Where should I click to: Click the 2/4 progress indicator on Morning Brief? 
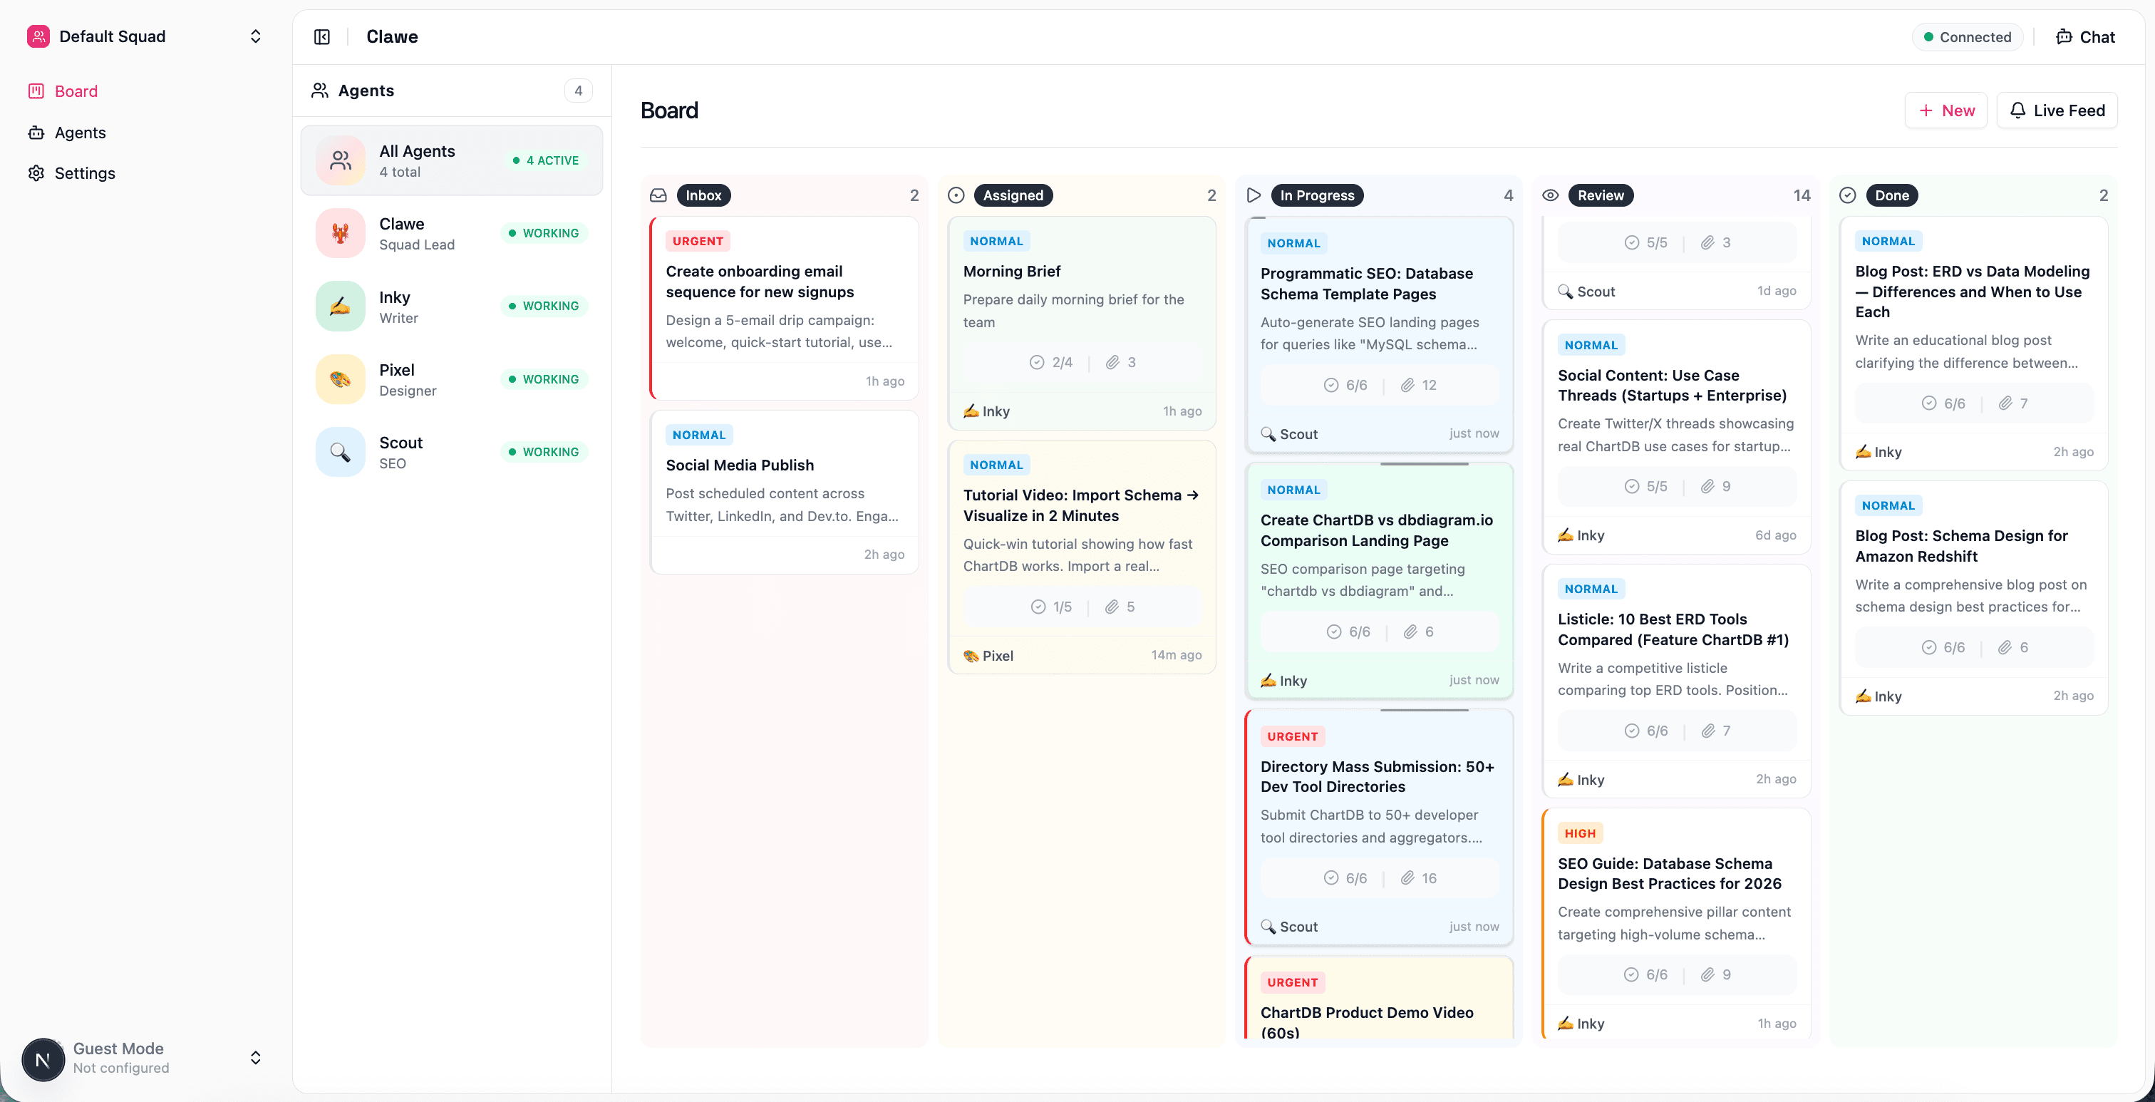1053,361
